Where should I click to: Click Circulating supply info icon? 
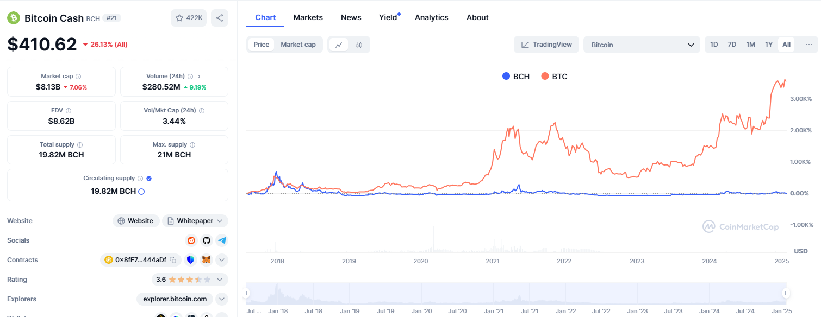(140, 179)
